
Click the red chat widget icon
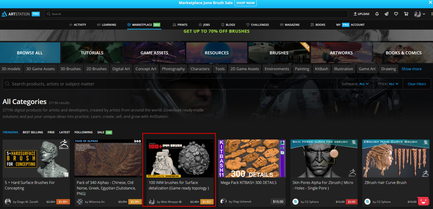[x=423, y=201]
